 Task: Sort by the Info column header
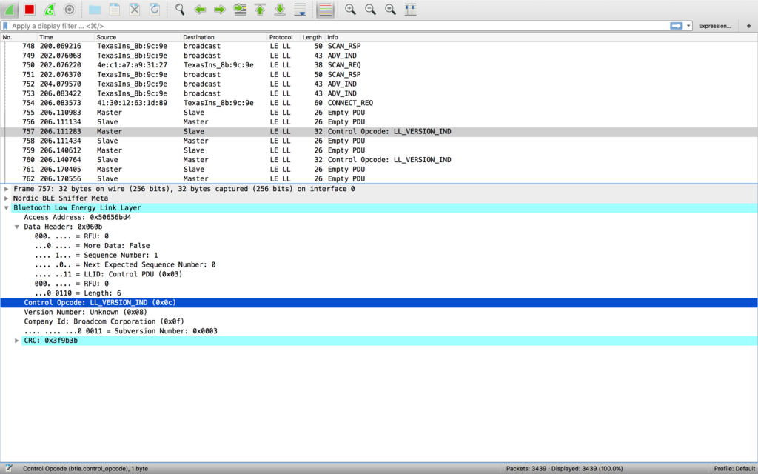click(x=541, y=37)
